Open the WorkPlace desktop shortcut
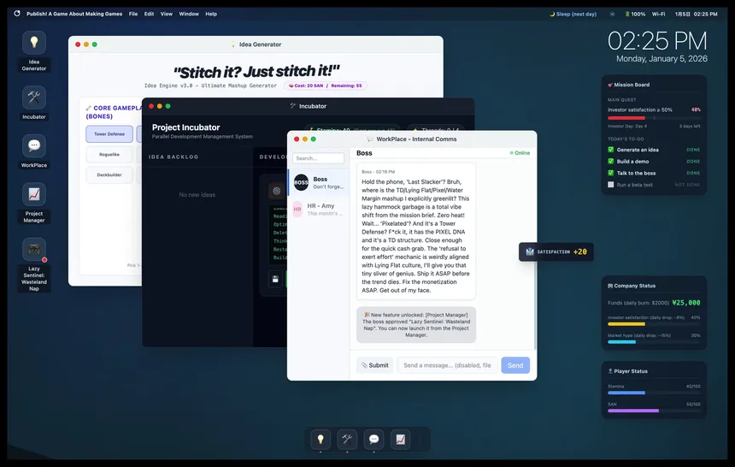735x467 pixels. 34,146
